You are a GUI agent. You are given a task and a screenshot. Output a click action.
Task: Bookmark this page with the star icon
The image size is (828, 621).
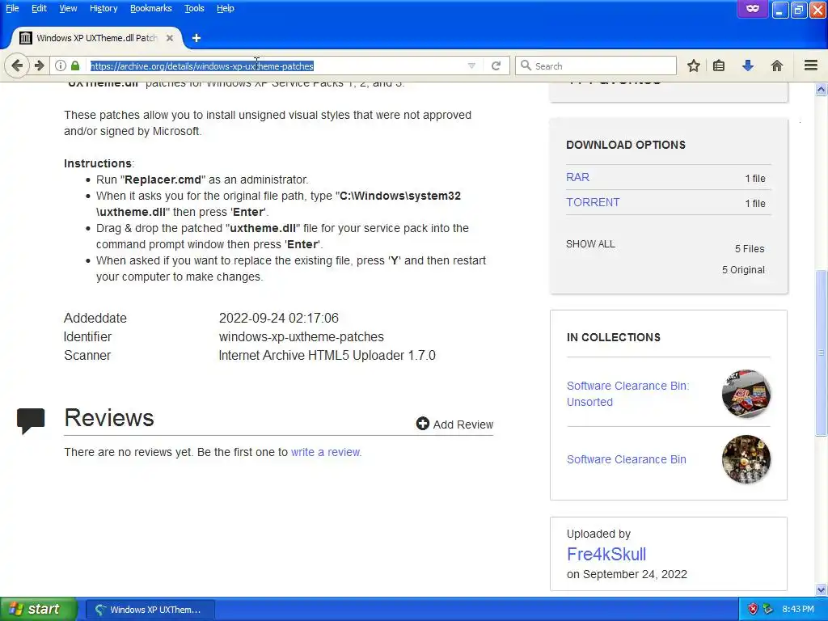point(693,65)
